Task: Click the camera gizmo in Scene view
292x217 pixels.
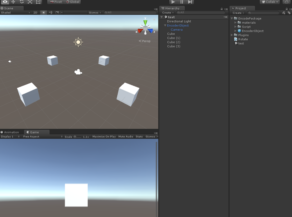Action: point(78,72)
